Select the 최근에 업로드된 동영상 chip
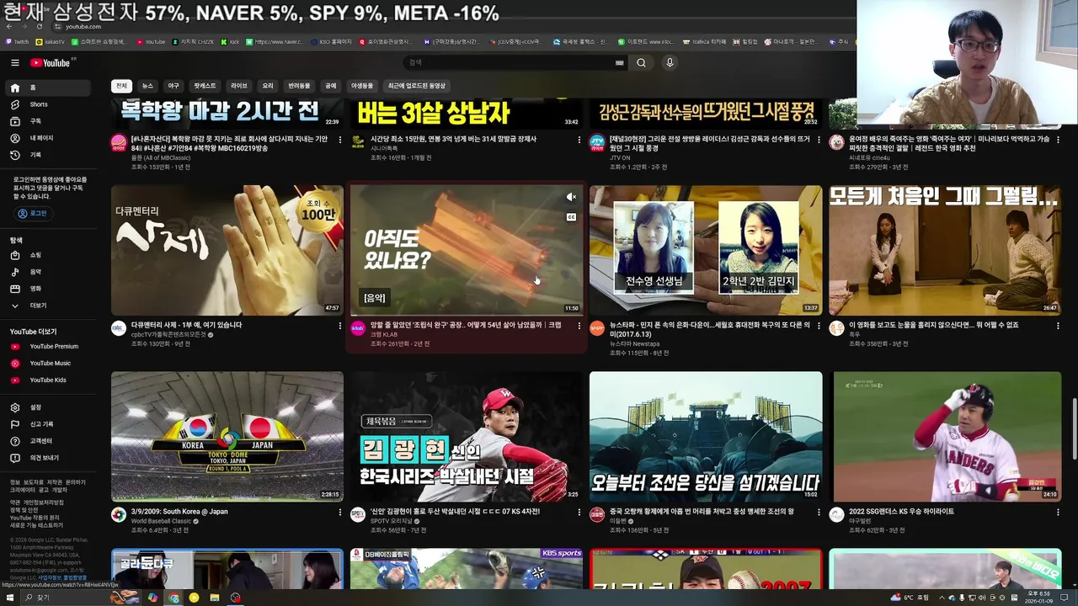The image size is (1078, 606). [416, 86]
